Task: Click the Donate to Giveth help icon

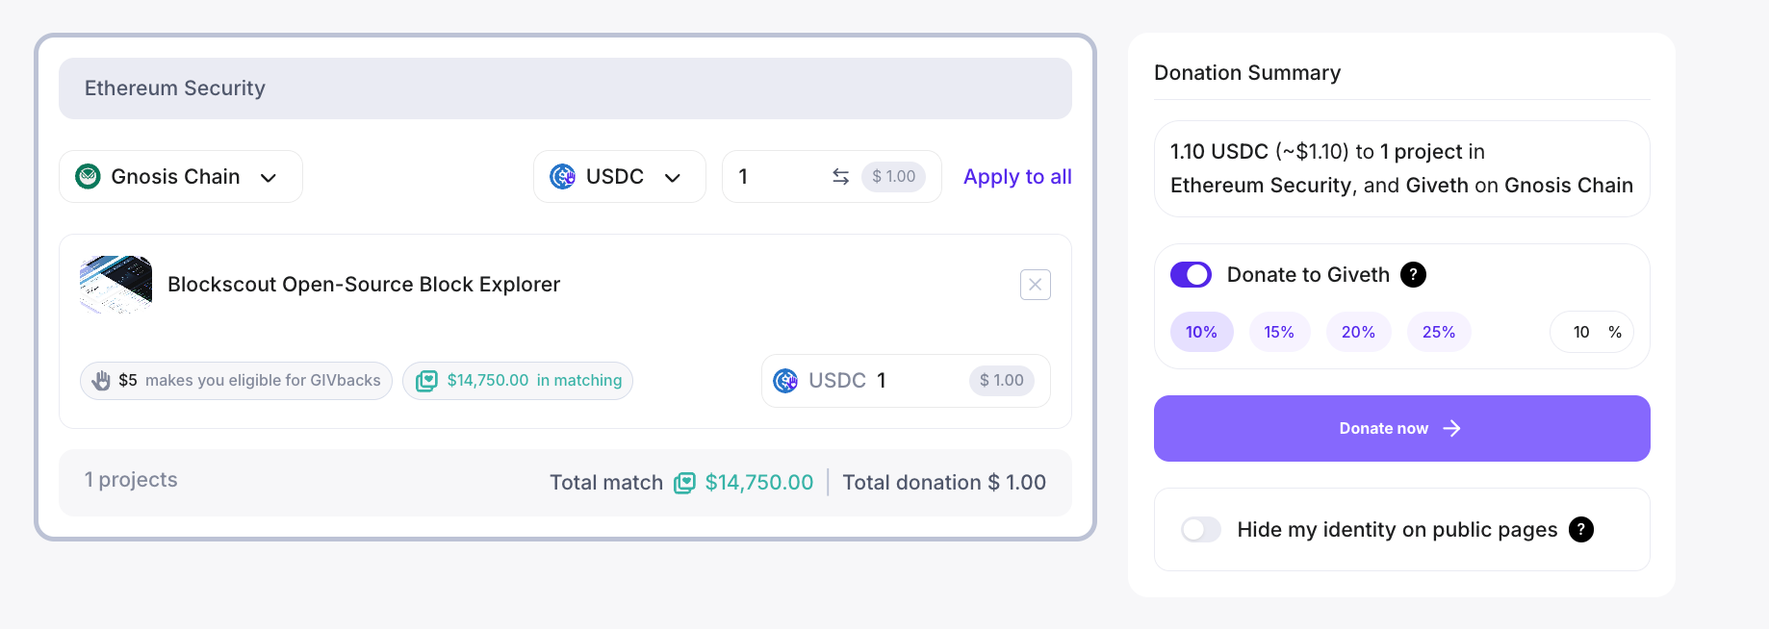Action: 1413,275
